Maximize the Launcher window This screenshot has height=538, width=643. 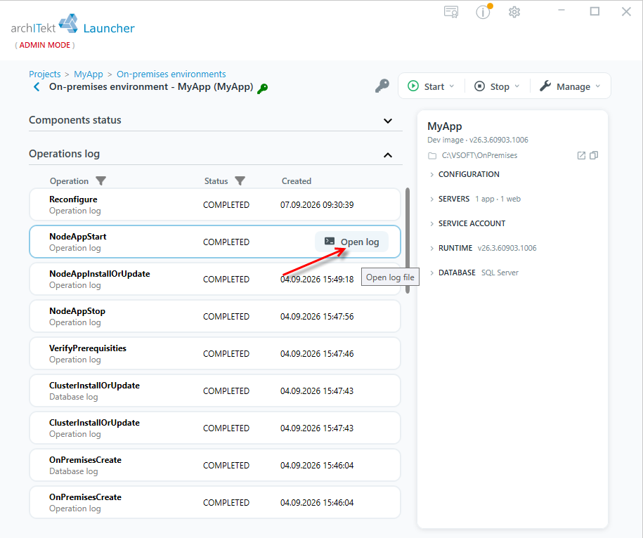[595, 11]
